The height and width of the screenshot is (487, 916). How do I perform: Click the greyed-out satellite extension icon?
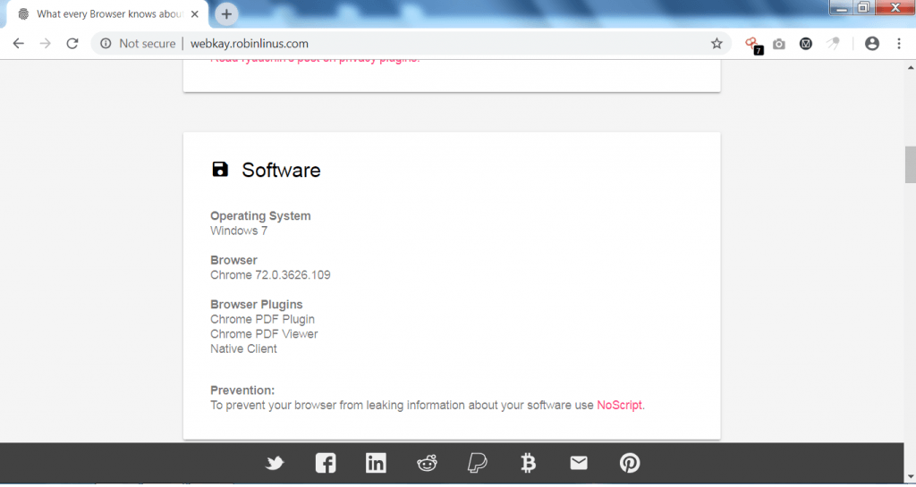click(x=833, y=44)
